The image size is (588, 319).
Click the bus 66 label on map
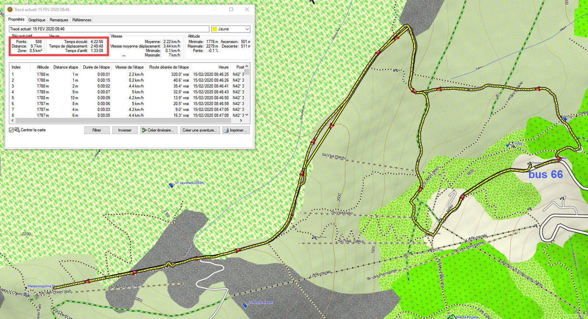546,174
